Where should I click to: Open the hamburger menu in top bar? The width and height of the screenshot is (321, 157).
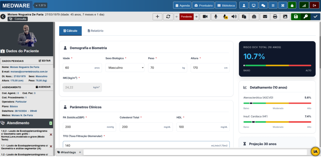273,5
